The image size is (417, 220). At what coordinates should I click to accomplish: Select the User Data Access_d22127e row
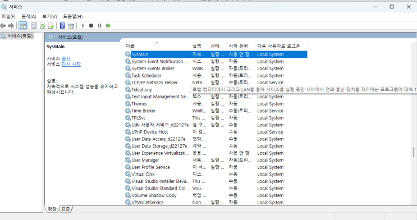point(216,139)
